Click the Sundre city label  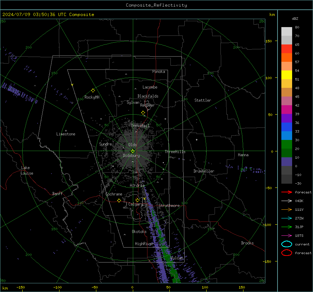point(105,144)
